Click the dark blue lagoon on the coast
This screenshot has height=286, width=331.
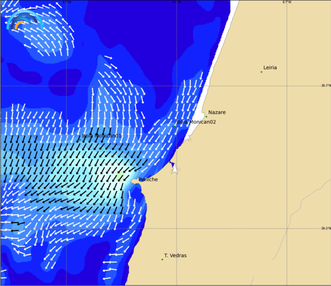(173, 164)
